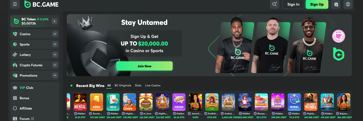The height and width of the screenshot is (121, 363).
Task: Open the language globe icon
Action: (348, 4)
